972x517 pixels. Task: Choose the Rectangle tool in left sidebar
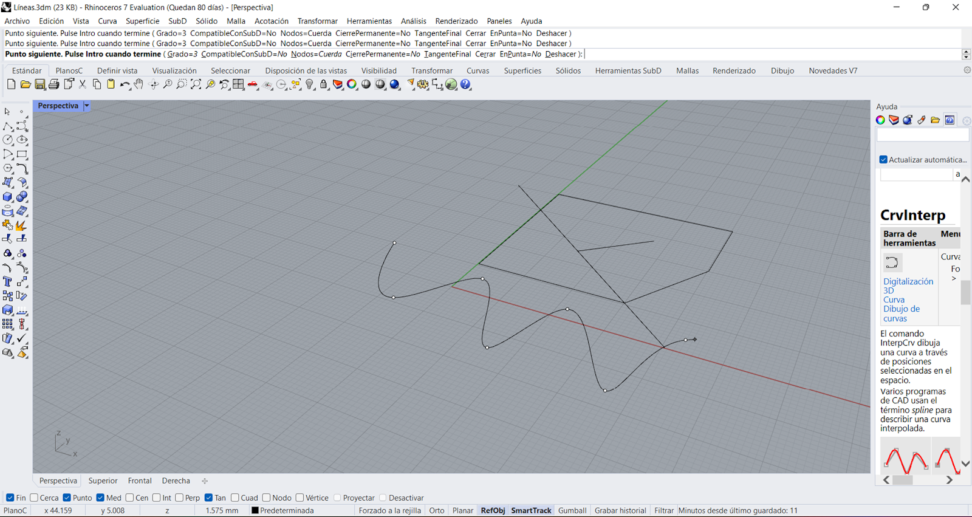tap(22, 154)
